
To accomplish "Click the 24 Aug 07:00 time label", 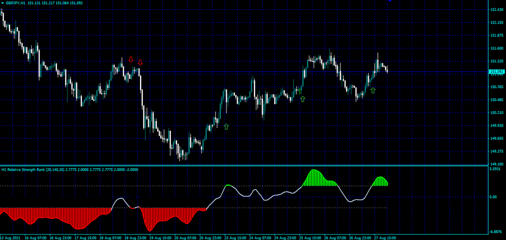I will click(x=261, y=237).
